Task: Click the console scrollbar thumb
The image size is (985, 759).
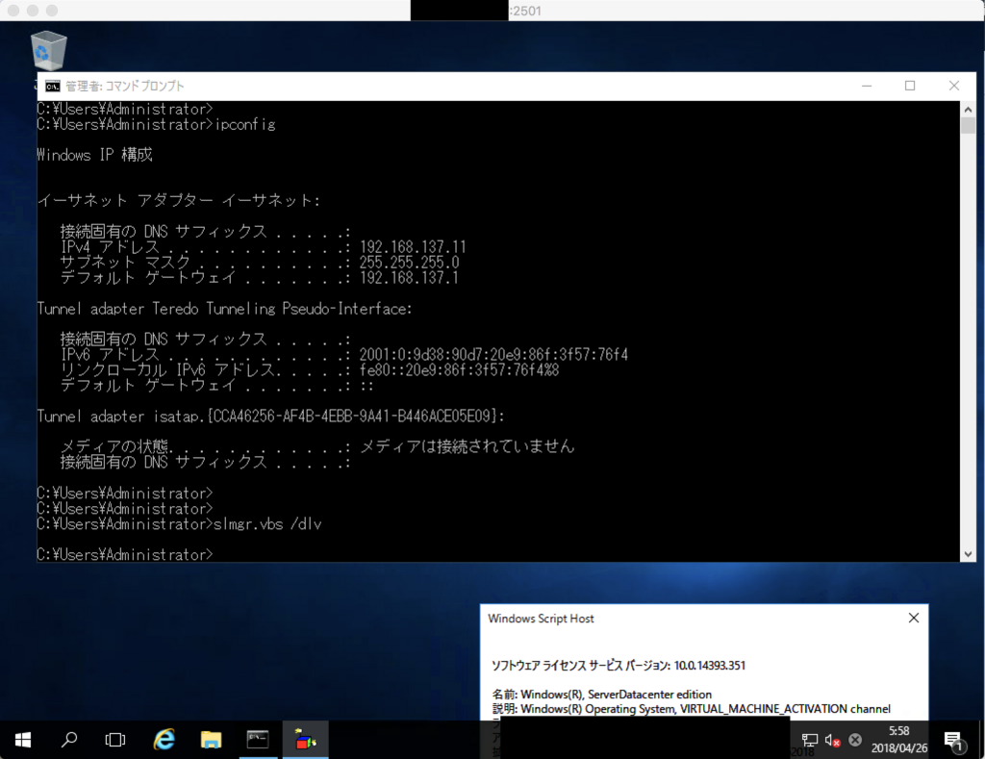Action: [x=968, y=125]
